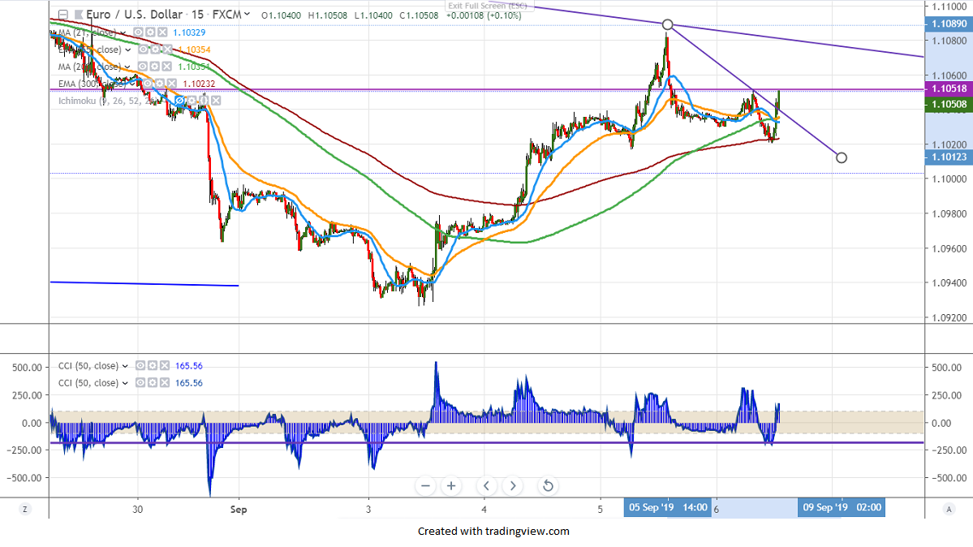Click the Z timezone button on the time axis
Viewport: 973px width, 547px height.
coord(25,509)
